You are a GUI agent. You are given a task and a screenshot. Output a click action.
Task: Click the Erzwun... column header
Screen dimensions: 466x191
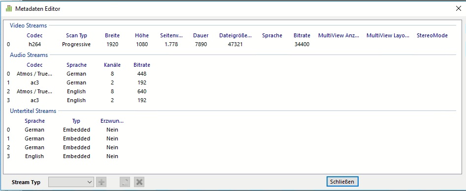coord(112,121)
